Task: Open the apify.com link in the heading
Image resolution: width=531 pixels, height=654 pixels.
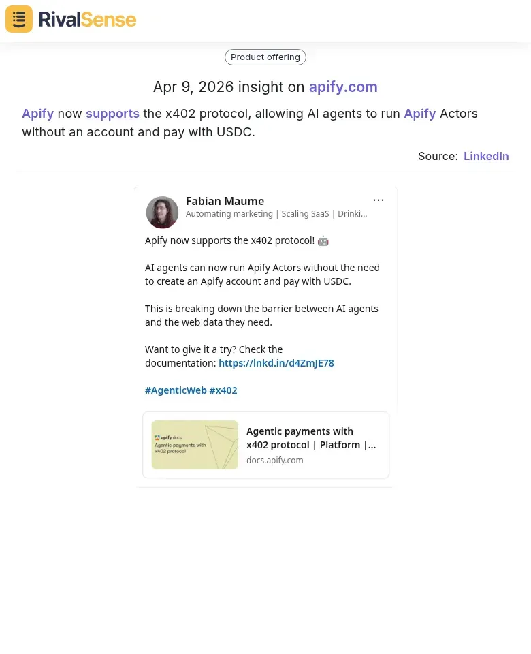Action: pyautogui.click(x=343, y=87)
